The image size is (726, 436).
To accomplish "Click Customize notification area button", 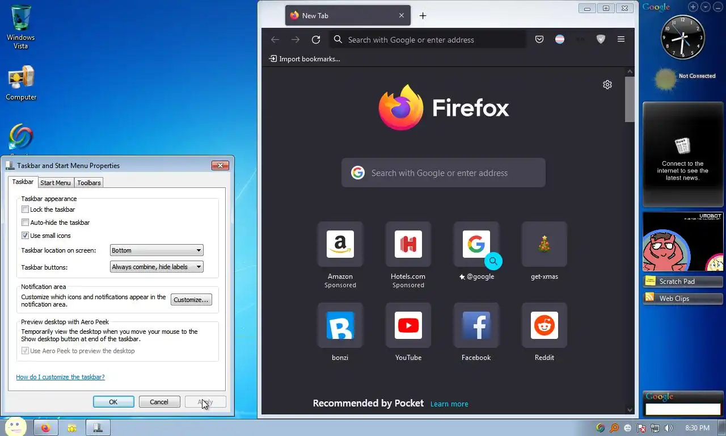I will coord(191,300).
